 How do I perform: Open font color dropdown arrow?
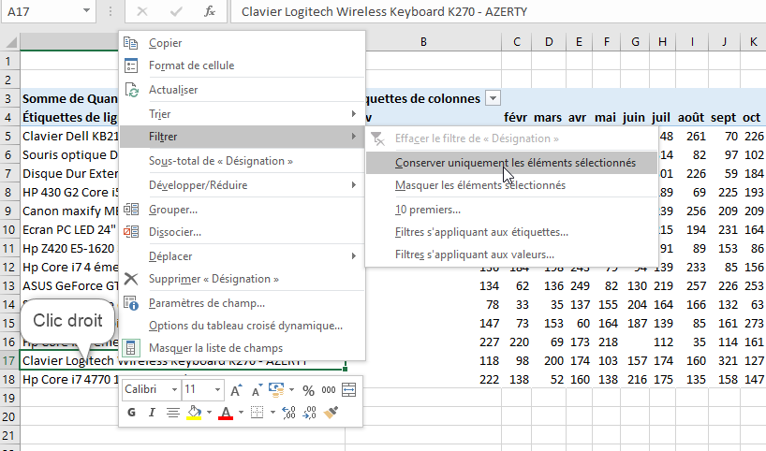[241, 413]
